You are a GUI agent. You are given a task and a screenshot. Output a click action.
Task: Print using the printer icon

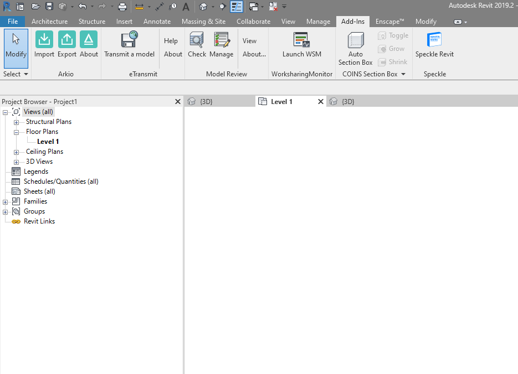(122, 6)
